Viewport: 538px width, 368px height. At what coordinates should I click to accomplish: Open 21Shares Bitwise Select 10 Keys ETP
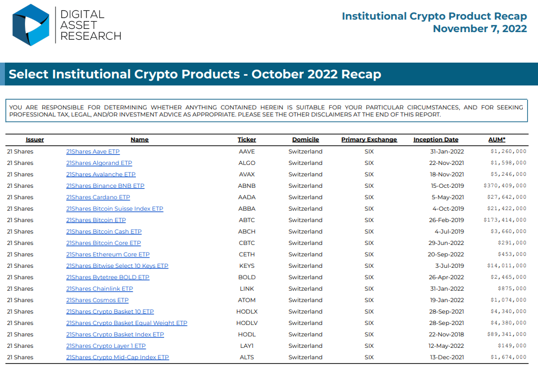[x=117, y=266]
